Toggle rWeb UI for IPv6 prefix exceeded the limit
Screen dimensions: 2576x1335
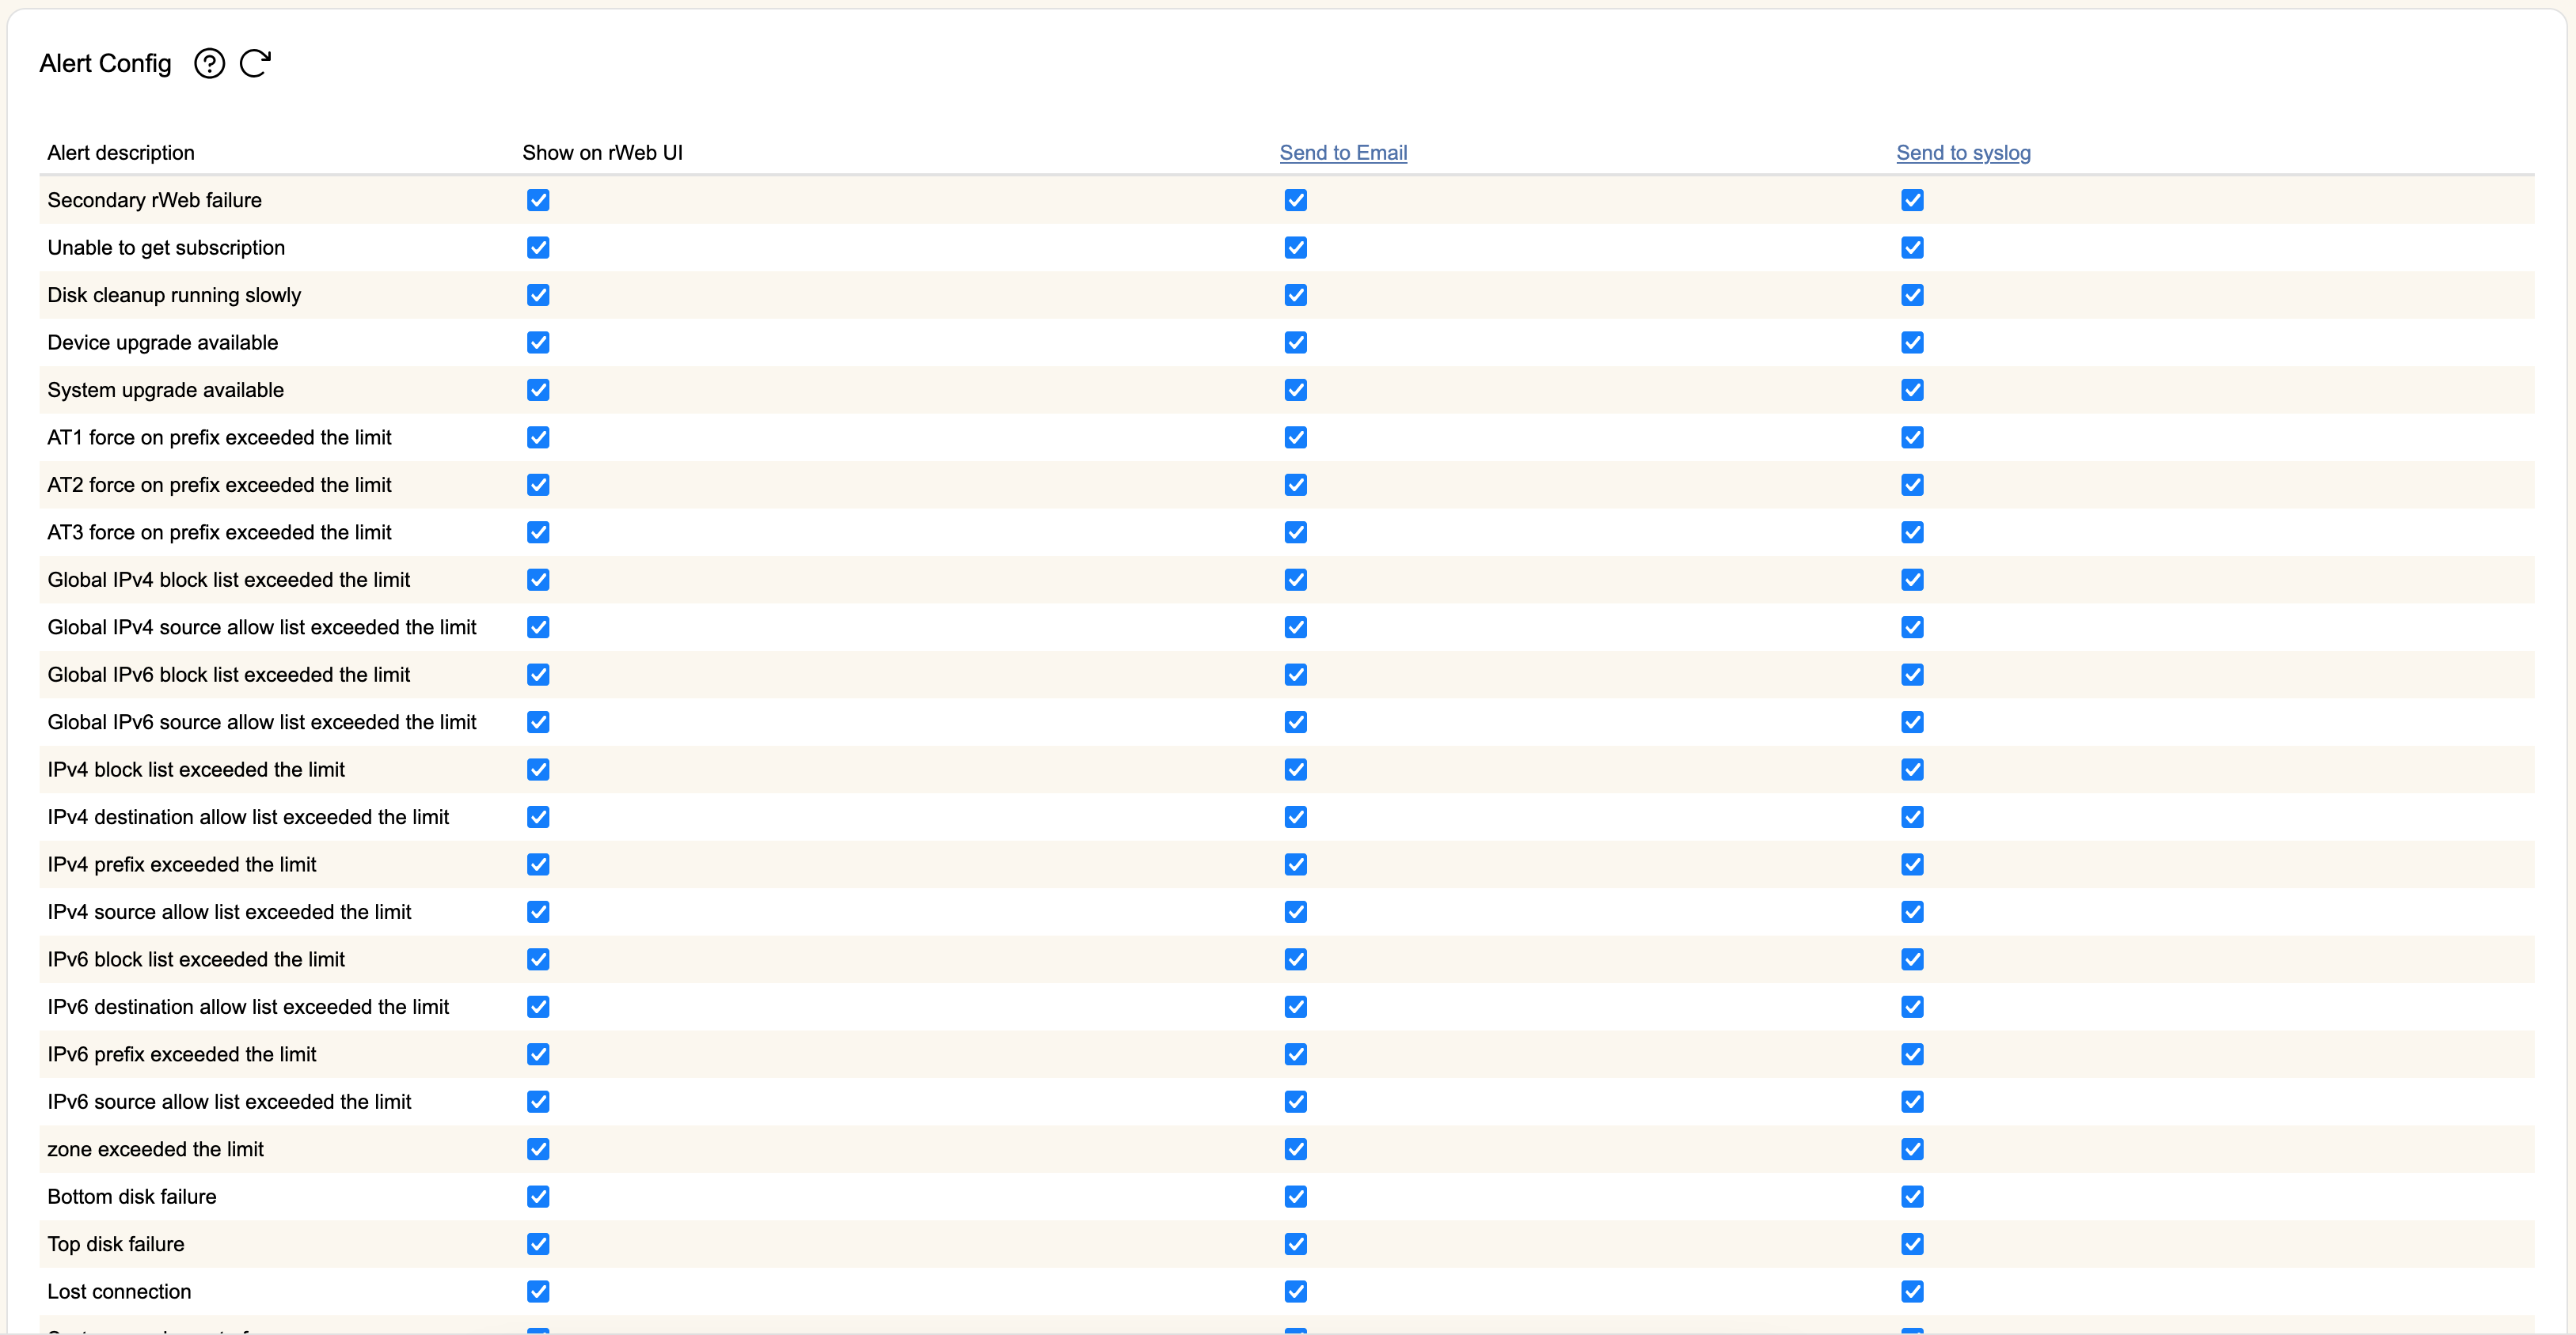[538, 1054]
